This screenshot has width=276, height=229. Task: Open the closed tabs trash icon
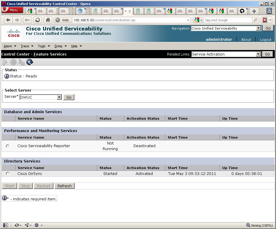(269, 11)
